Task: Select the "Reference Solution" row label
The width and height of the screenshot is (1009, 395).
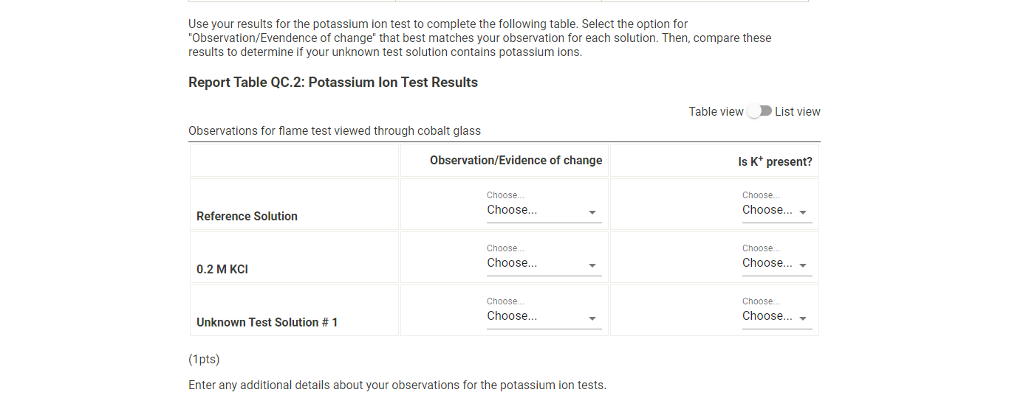Action: point(247,216)
